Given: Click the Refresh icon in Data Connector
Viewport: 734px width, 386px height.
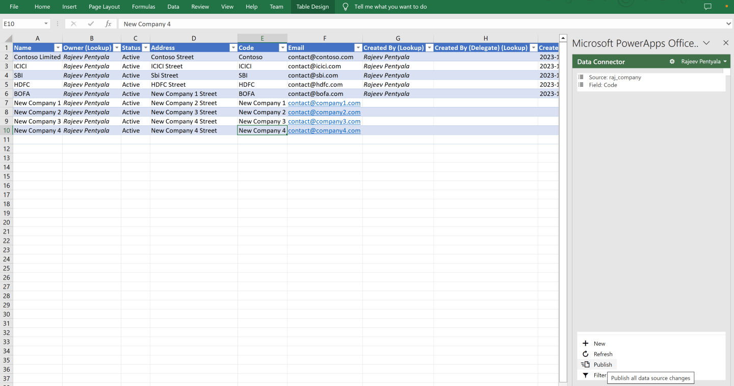Looking at the screenshot, I should tap(585, 354).
